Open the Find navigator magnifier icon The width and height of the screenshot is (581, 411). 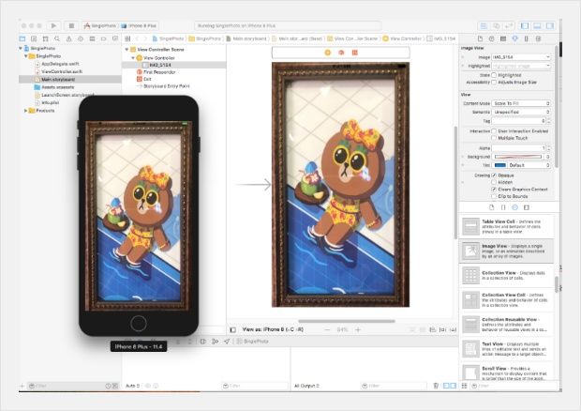[x=57, y=38]
